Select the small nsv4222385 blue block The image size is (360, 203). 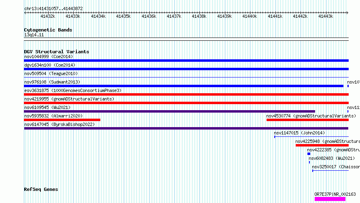tap(309, 154)
